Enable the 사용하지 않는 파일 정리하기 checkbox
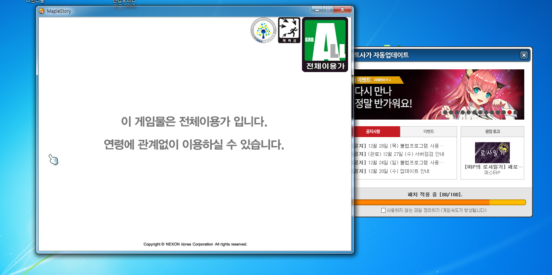The width and height of the screenshot is (552, 275). [383, 210]
